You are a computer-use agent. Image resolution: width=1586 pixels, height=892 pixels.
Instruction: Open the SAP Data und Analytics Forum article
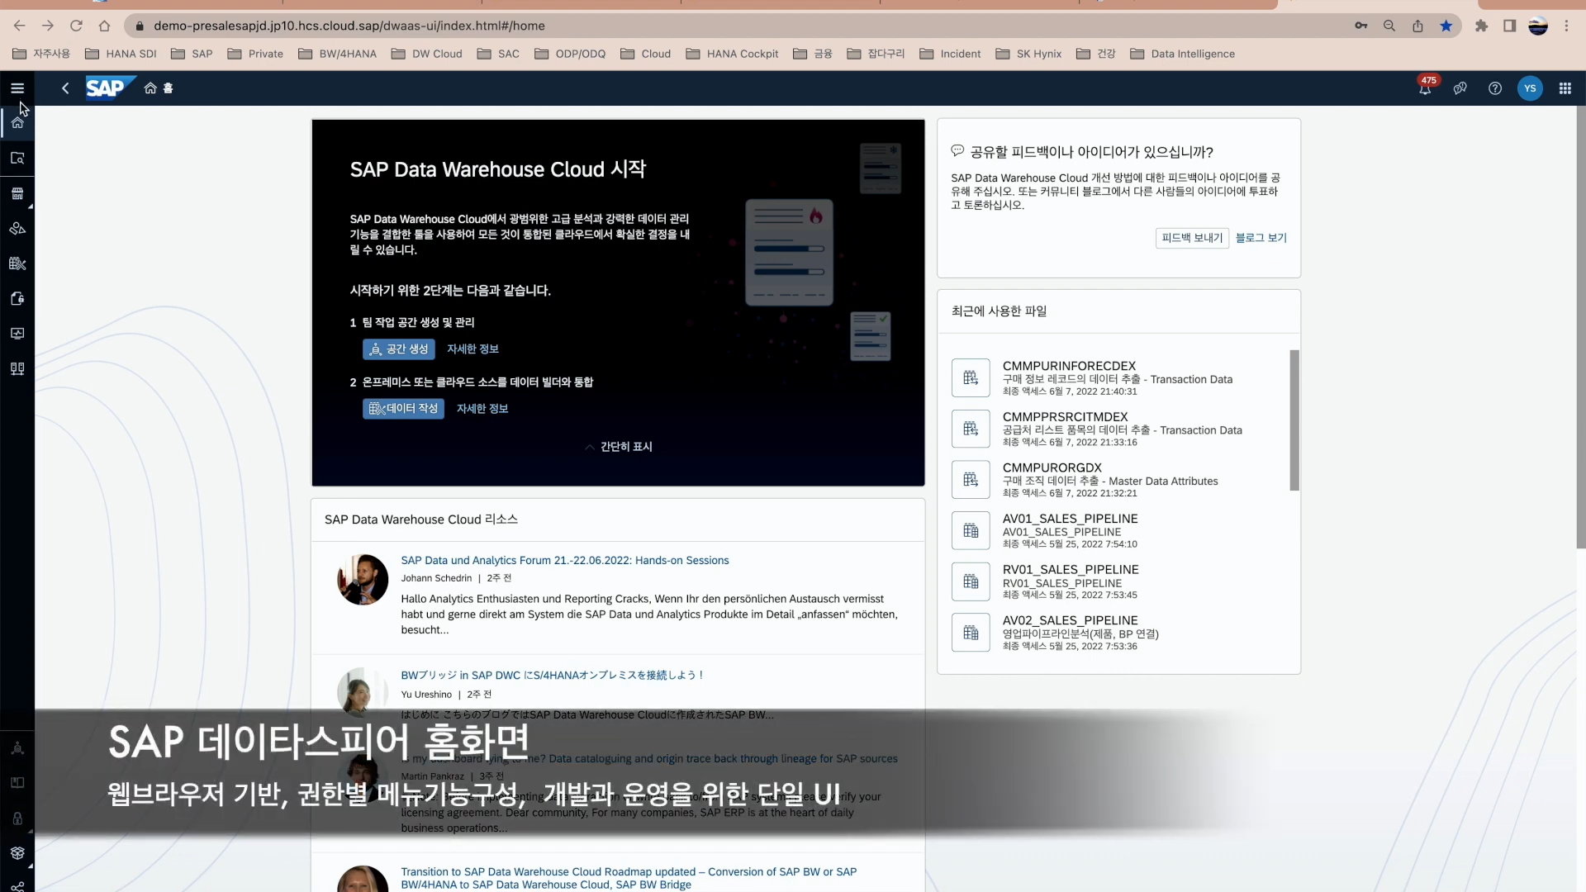click(565, 560)
